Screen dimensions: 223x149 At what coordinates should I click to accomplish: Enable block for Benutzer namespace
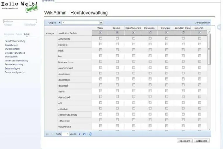(x=167, y=50)
